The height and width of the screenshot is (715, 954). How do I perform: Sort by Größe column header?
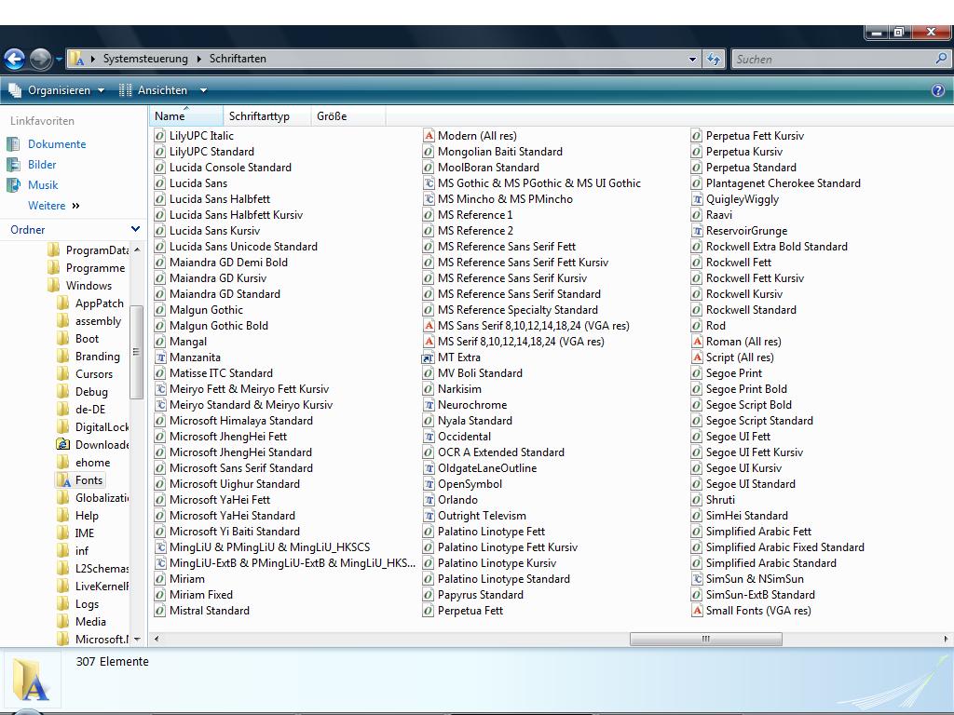(348, 116)
